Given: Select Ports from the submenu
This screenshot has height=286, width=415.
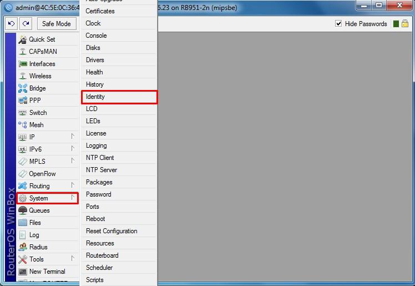Looking at the screenshot, I should tap(118, 207).
